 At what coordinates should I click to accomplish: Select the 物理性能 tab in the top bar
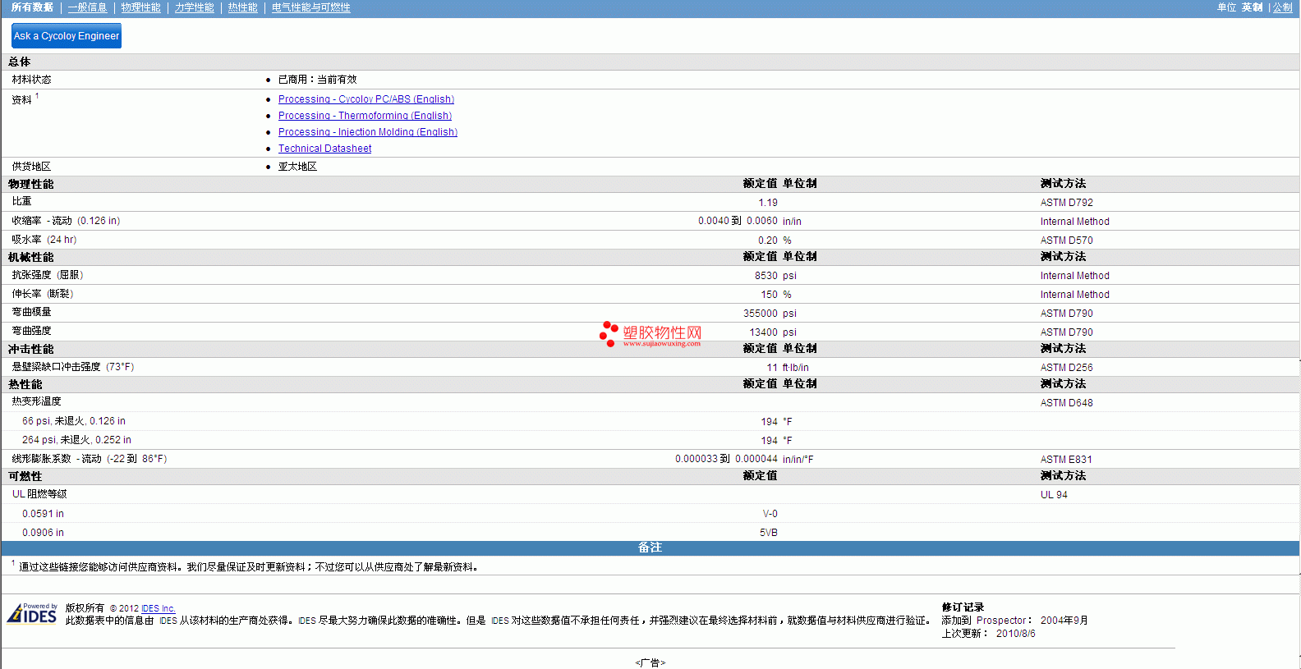[140, 7]
